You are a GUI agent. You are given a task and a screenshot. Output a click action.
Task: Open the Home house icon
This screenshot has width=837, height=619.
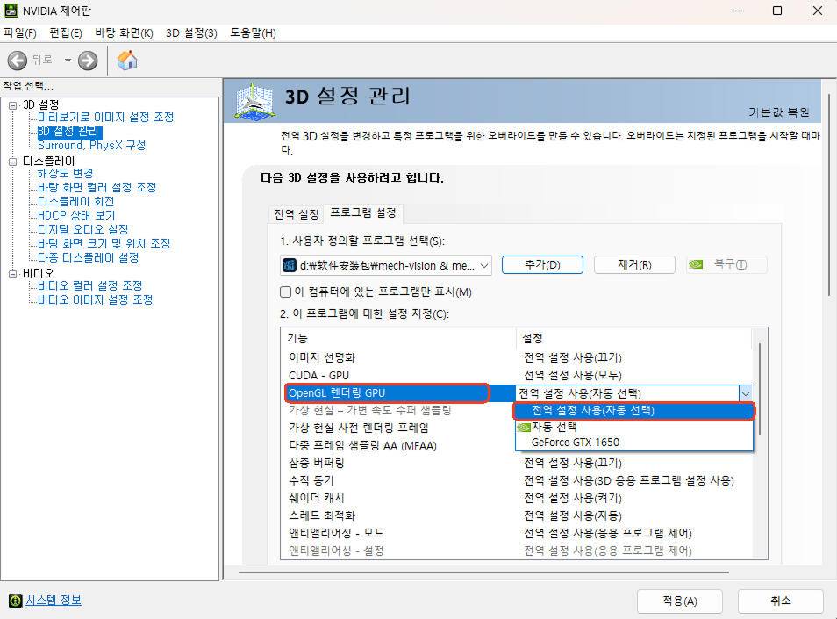click(127, 61)
